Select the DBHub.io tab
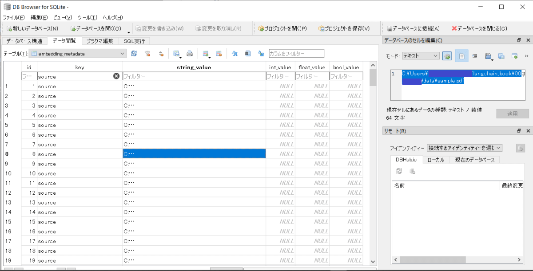533x271 pixels. [406, 160]
